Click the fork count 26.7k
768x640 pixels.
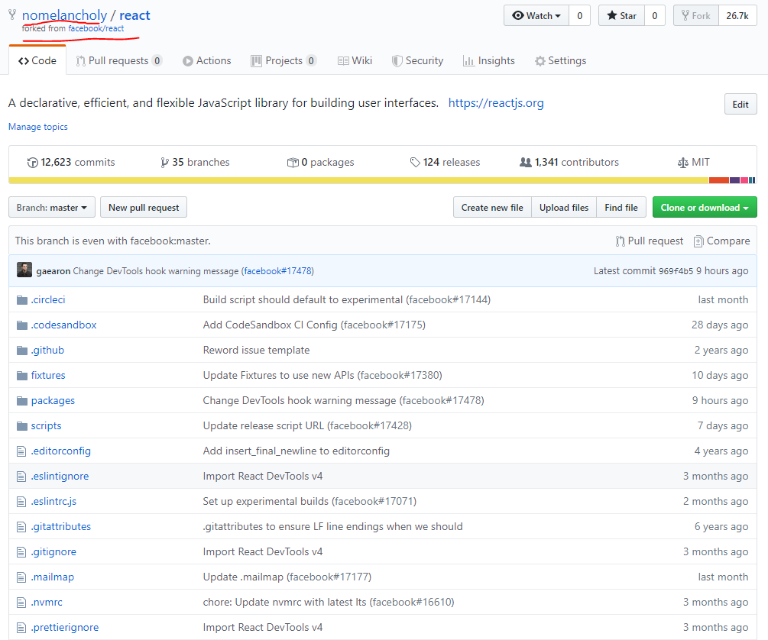737,16
